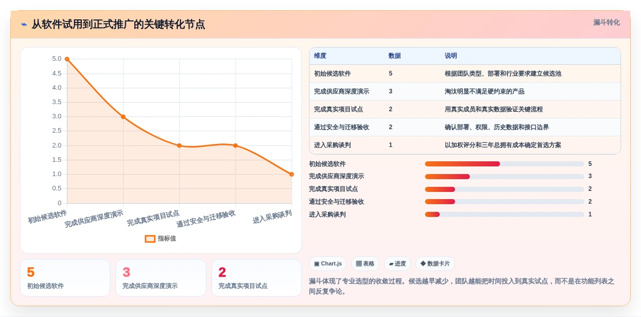Click description 用真实成员和真实数据验证关键流程
Screen dimensions: 641x317
[494, 109]
